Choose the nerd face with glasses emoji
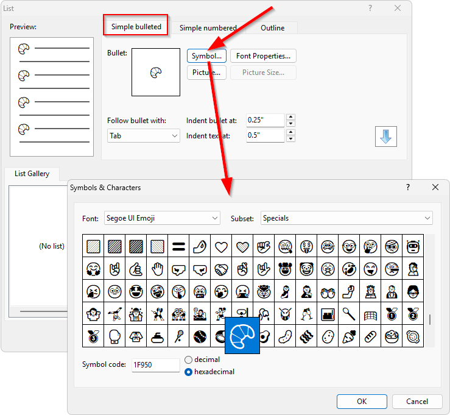450x415 pixels. click(349, 246)
